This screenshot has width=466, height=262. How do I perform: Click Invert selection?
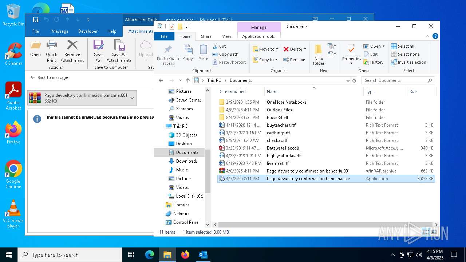(x=408, y=62)
